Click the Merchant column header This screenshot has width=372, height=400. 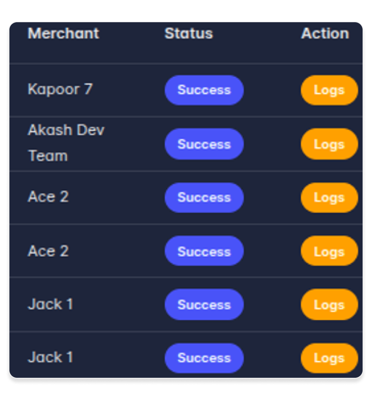[x=63, y=33]
